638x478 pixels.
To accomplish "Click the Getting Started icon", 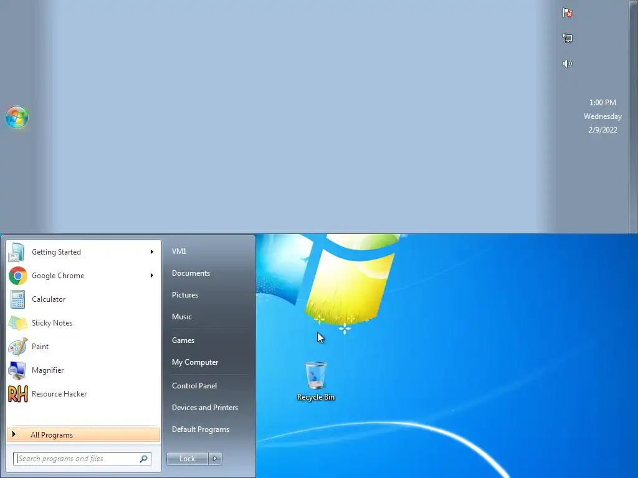I will [17, 252].
